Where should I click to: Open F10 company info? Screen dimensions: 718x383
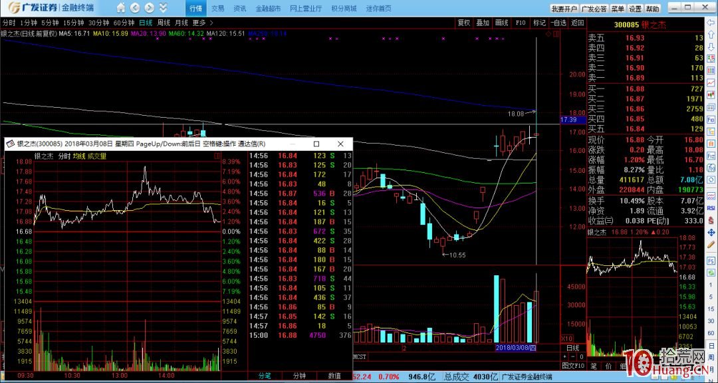(x=520, y=23)
